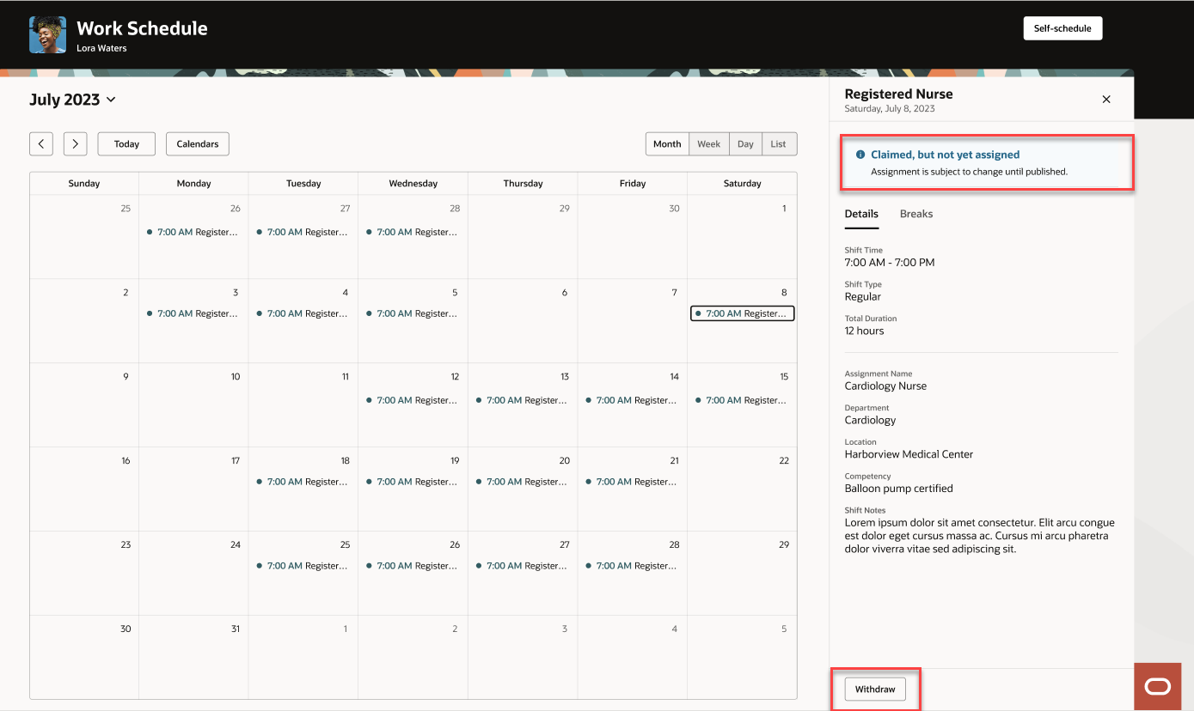Screen dimensions: 1194x711
Task: Select the July 8 shift entry
Action: click(x=741, y=313)
